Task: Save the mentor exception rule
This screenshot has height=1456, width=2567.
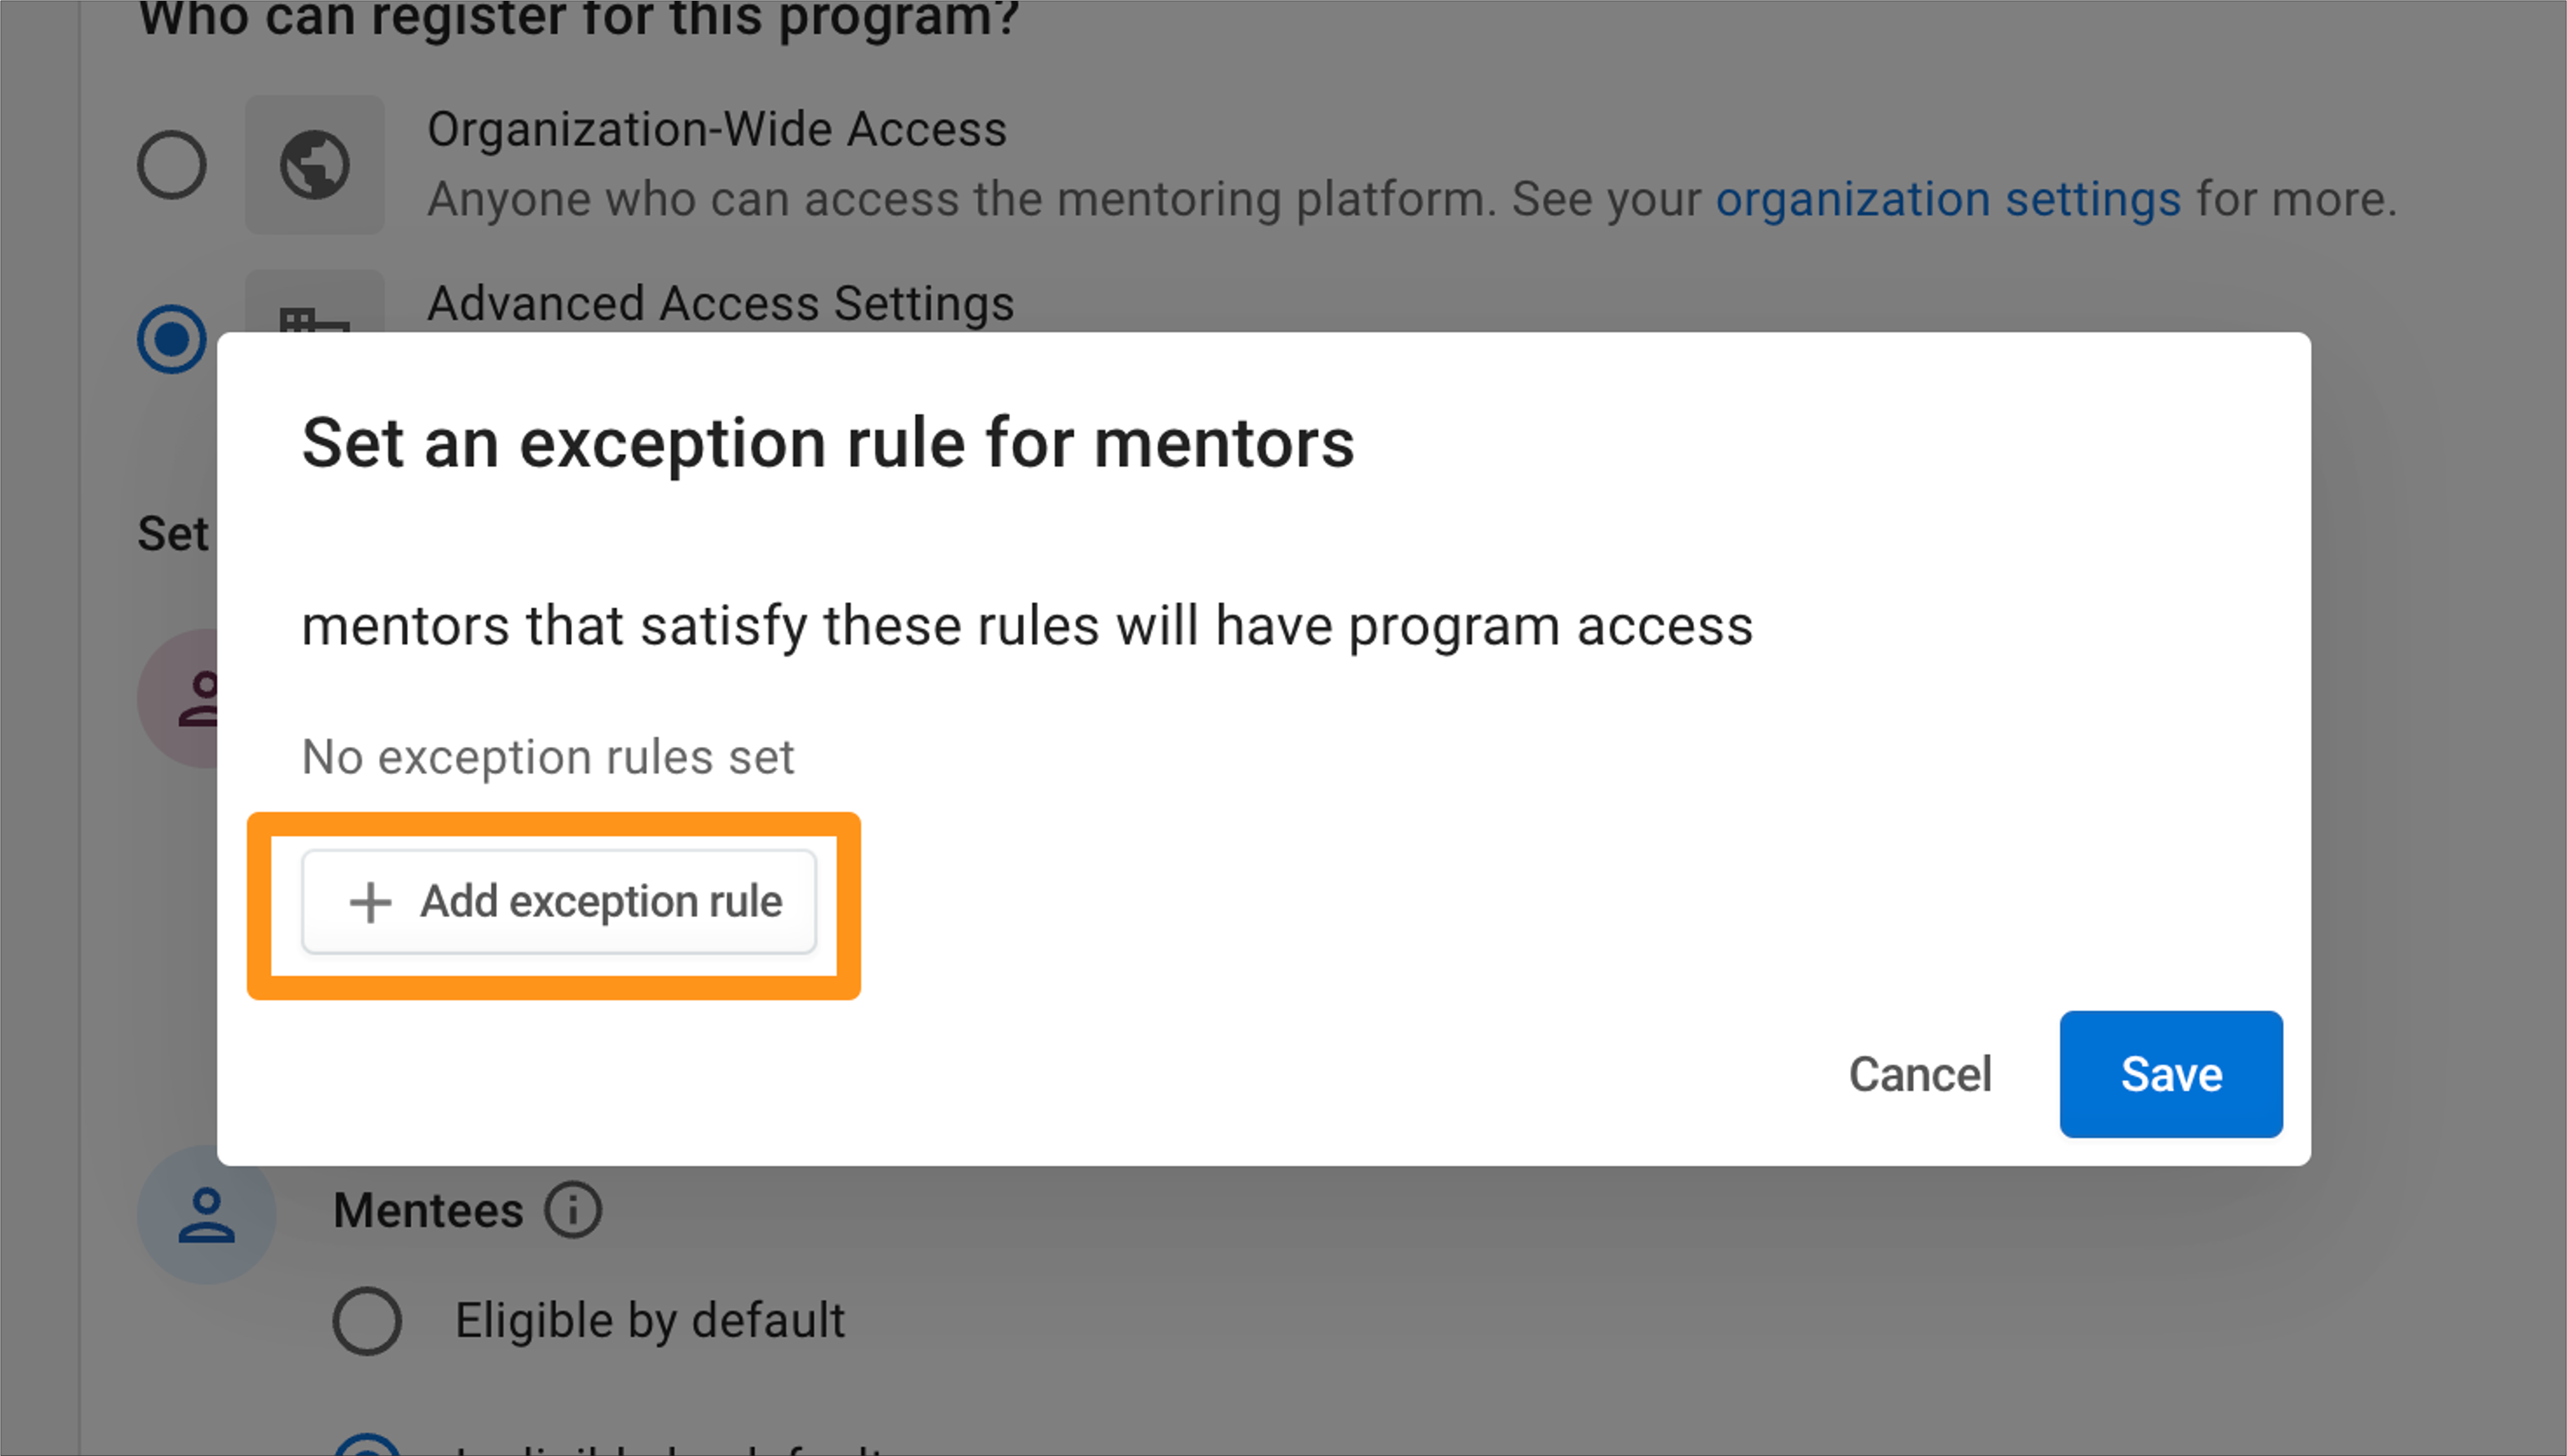Action: click(2171, 1074)
